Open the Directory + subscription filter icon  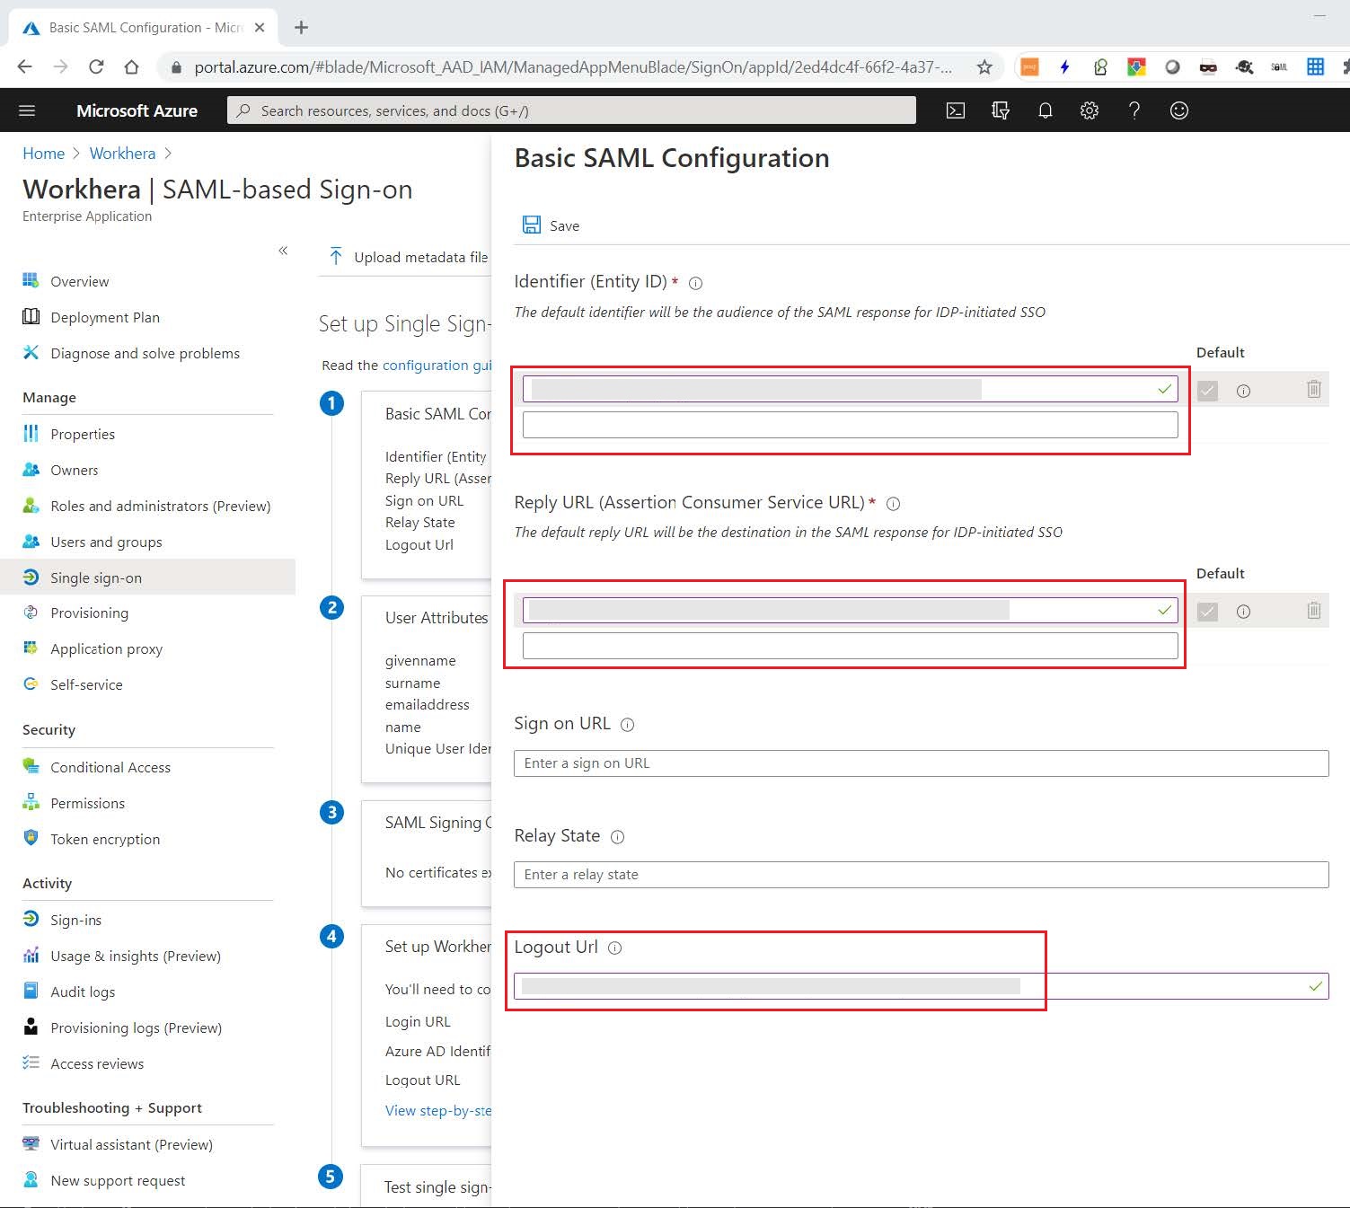point(1000,110)
